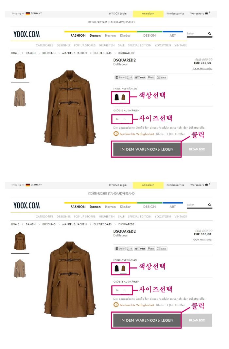Open the CATEGORIES menu in the upper page copy
The image size is (229, 349).
(44, 45)
